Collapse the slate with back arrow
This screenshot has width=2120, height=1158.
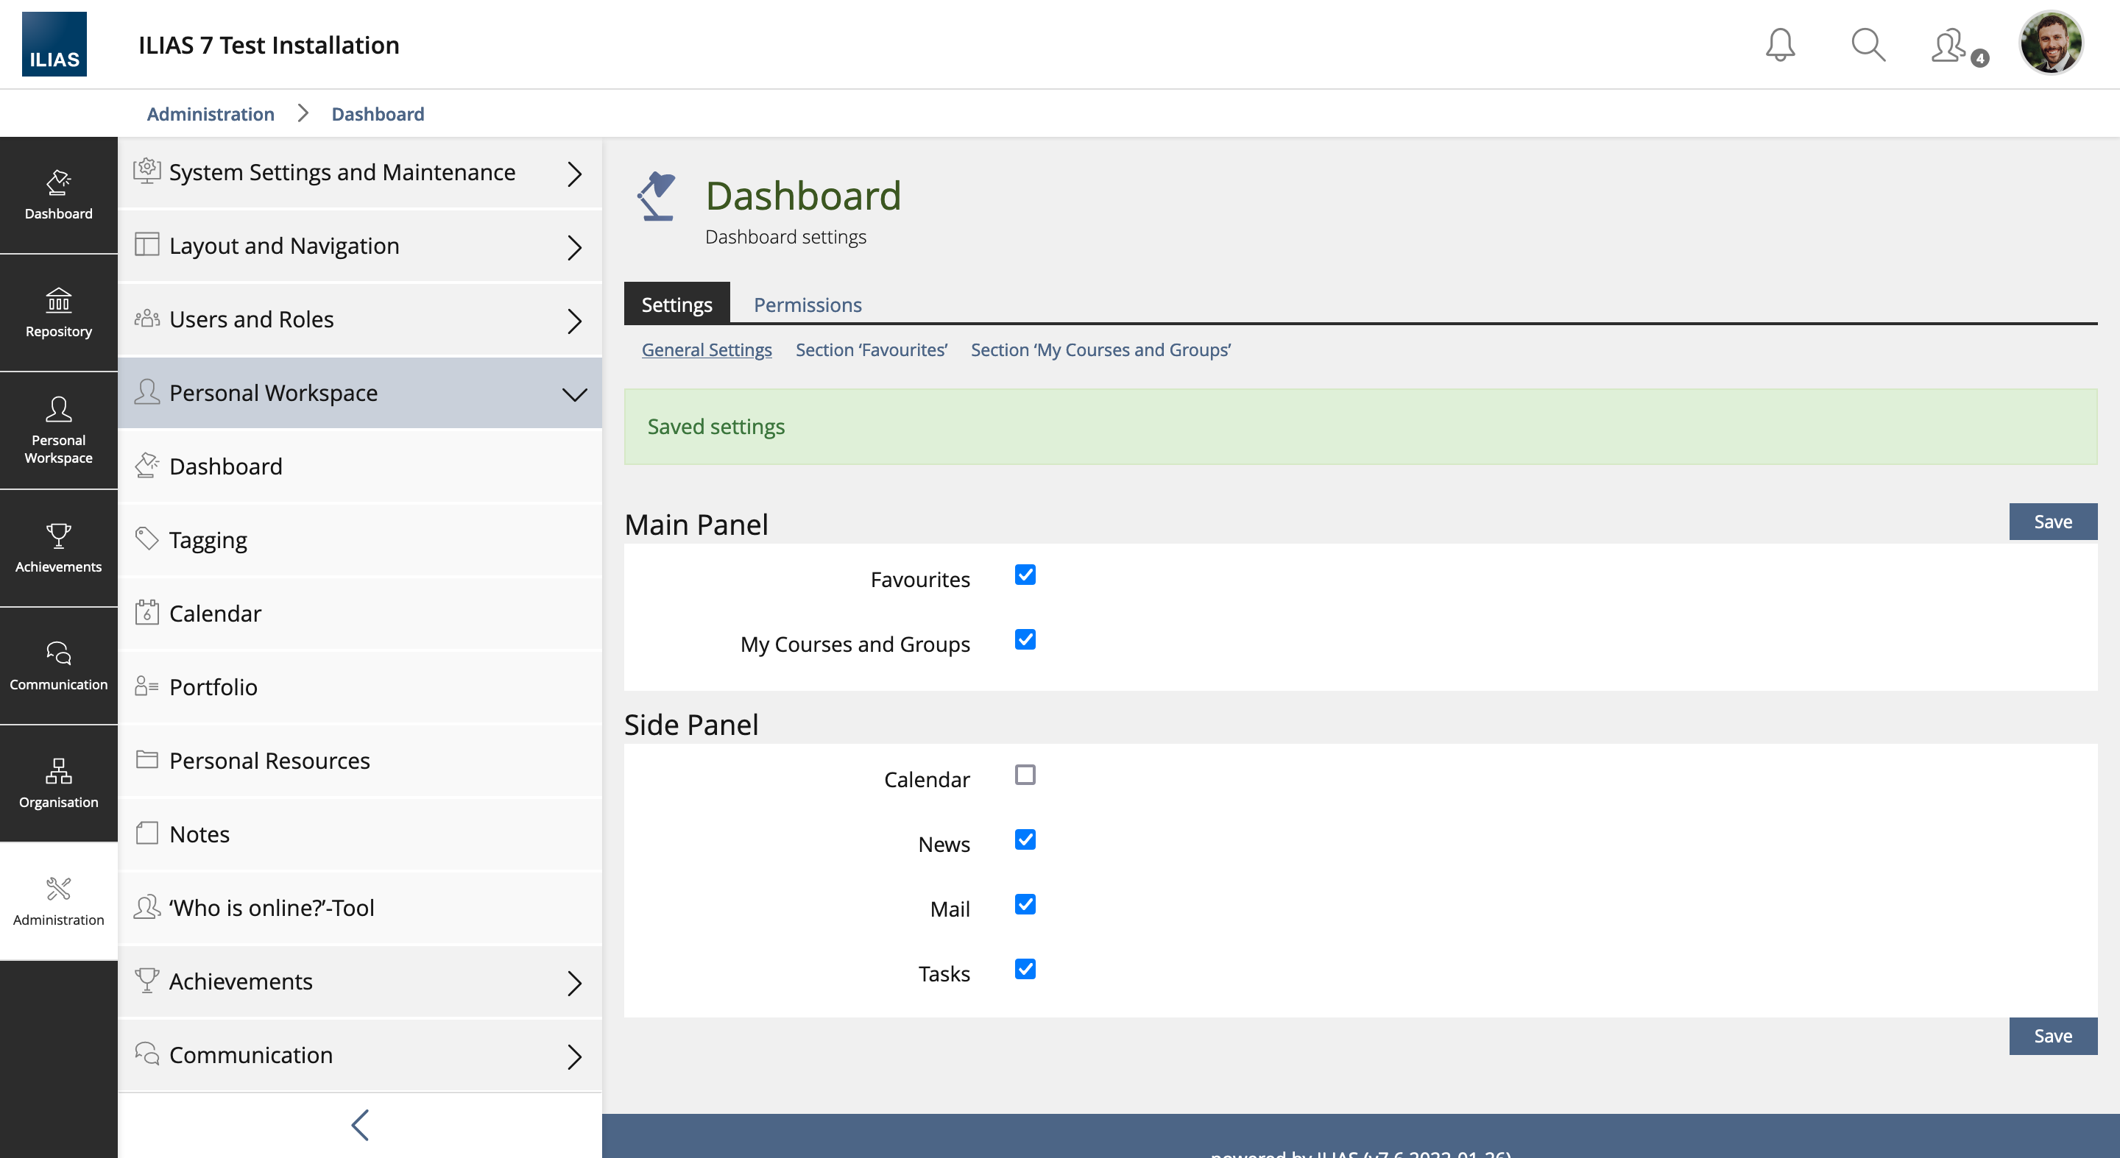click(360, 1124)
